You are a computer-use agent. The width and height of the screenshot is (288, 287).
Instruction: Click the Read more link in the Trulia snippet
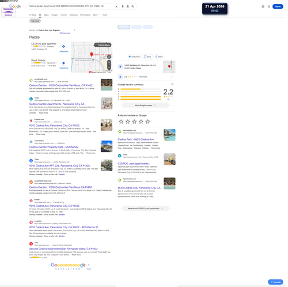[x=43, y=113]
